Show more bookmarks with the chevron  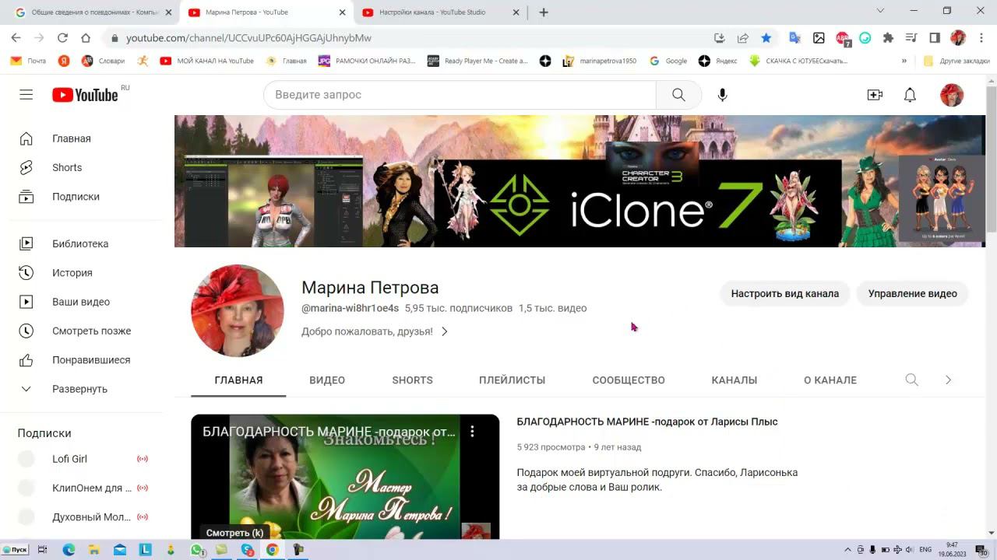point(904,61)
